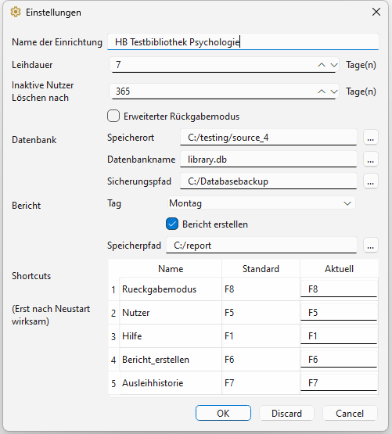Open the Tag dropdown showing Montag
392x434 pixels.
point(261,203)
